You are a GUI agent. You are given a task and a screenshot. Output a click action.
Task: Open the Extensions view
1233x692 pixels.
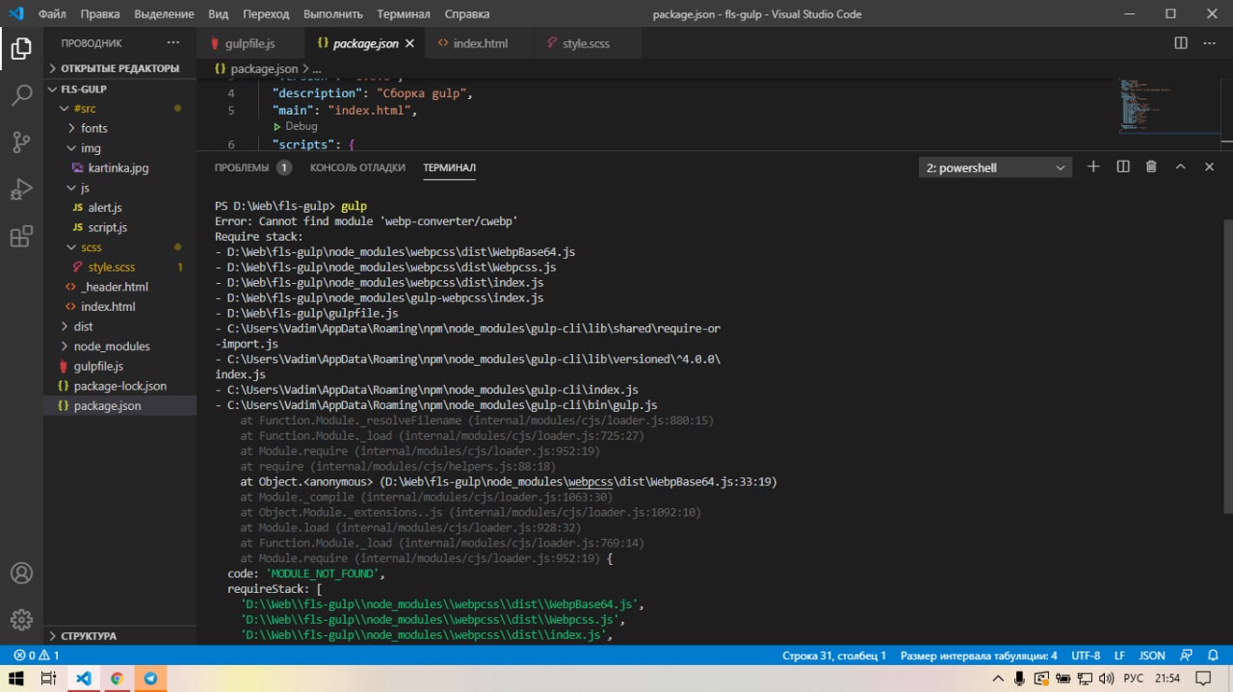click(x=21, y=237)
